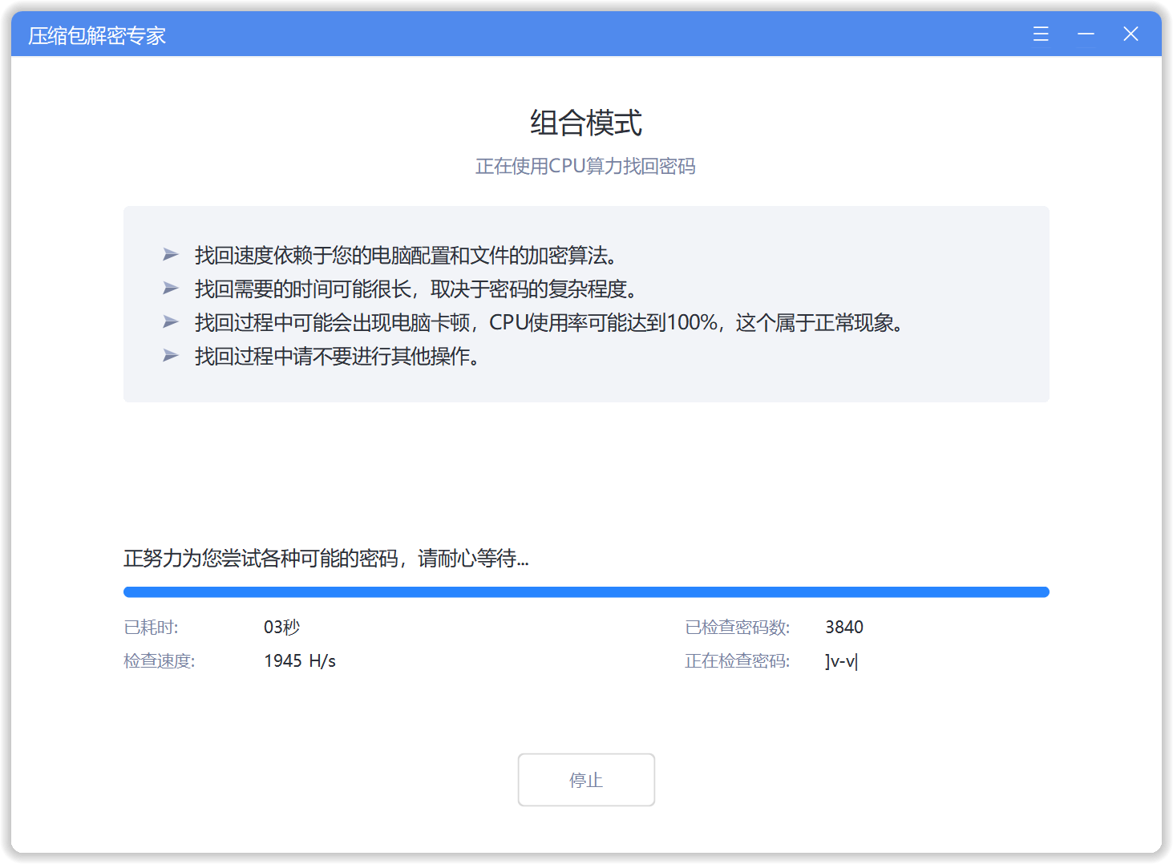Click the 正在使用CPU算力找回密码 subtitle

coord(585,166)
